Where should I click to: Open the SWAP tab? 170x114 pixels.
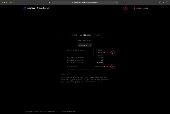pos(97,35)
